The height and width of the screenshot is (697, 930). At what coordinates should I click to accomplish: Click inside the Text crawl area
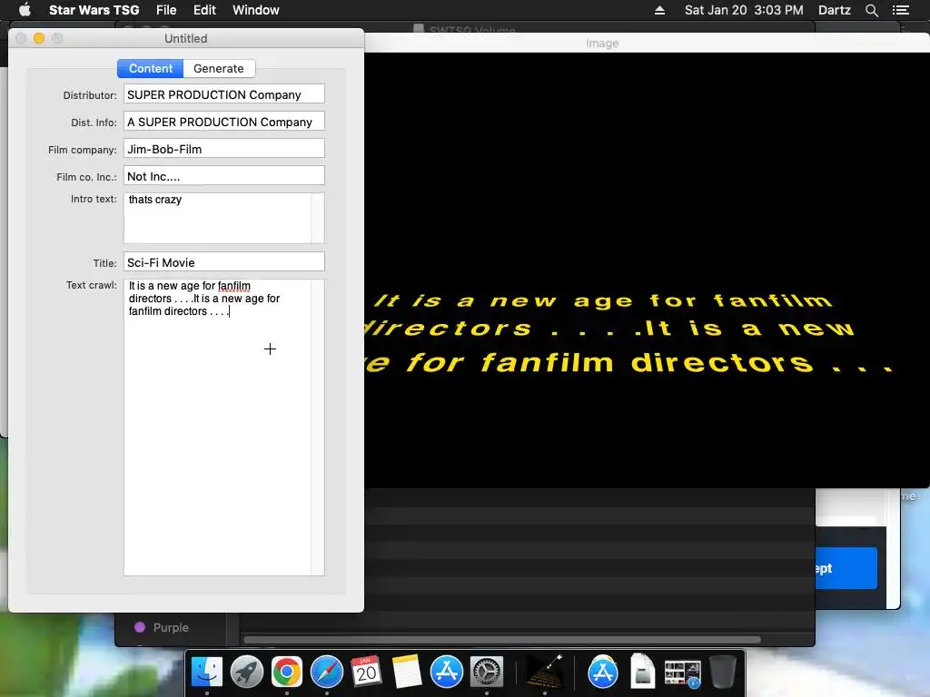(x=217, y=427)
